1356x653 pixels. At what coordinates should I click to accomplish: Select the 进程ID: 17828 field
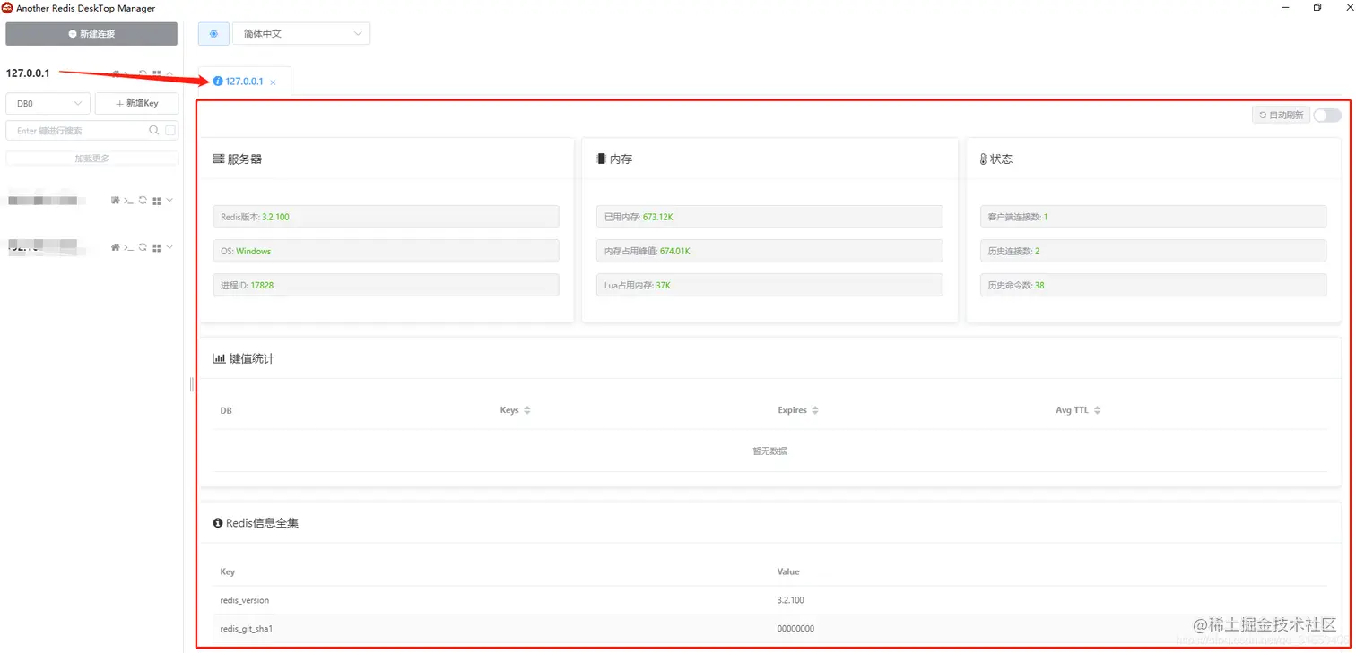386,285
